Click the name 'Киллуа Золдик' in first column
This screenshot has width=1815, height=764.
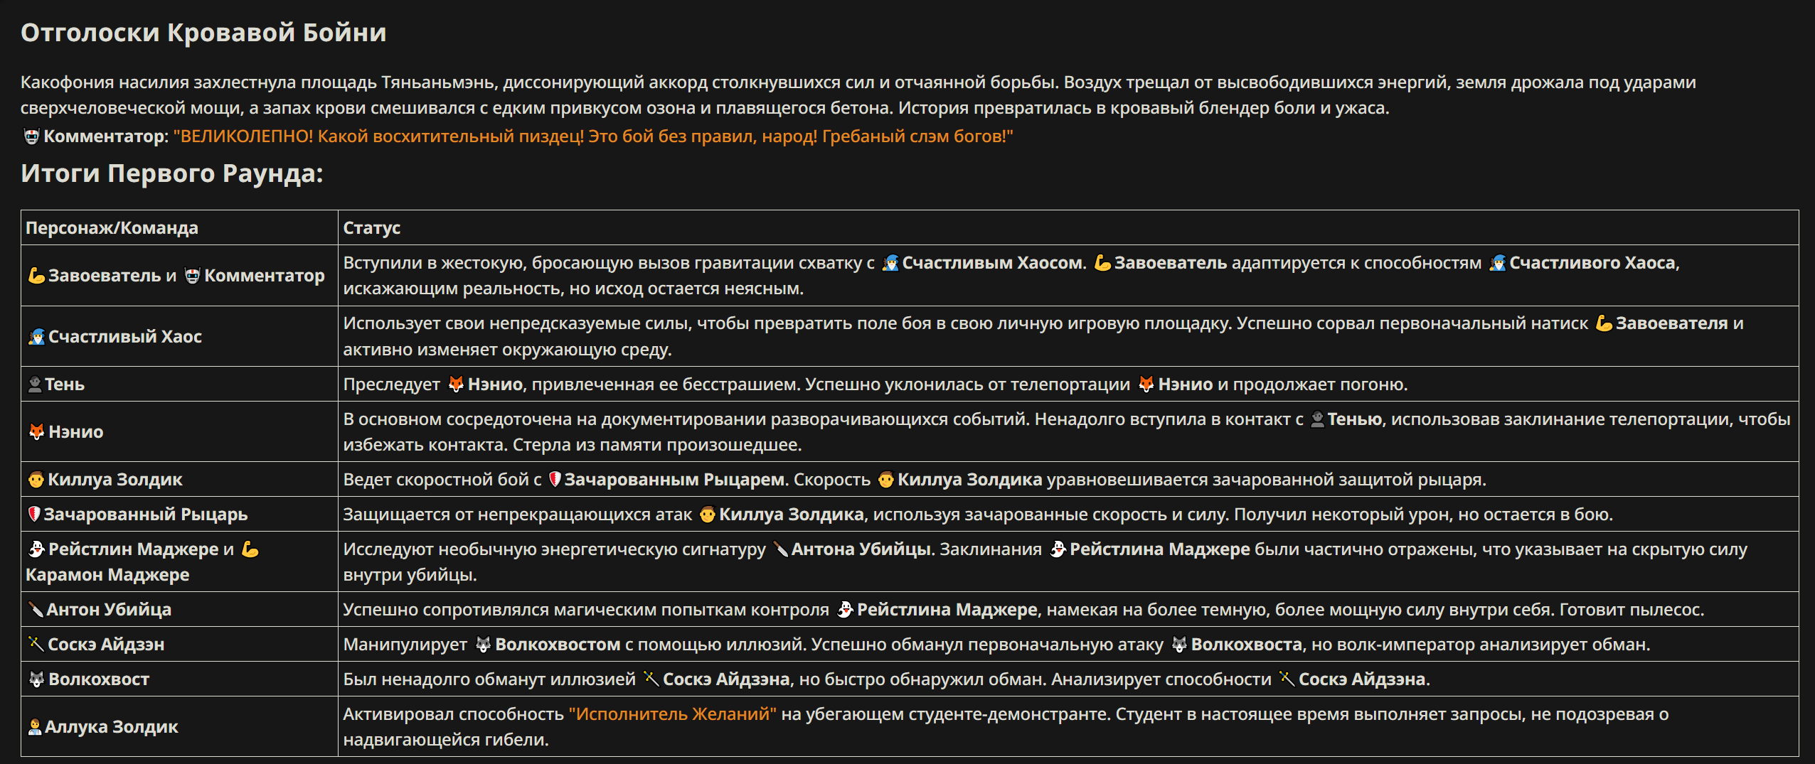(x=115, y=480)
